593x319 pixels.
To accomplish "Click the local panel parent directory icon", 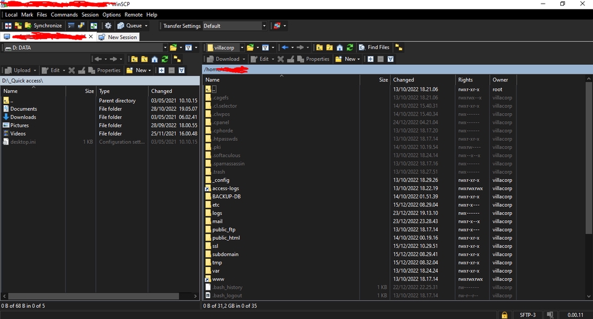I will click(x=134, y=59).
